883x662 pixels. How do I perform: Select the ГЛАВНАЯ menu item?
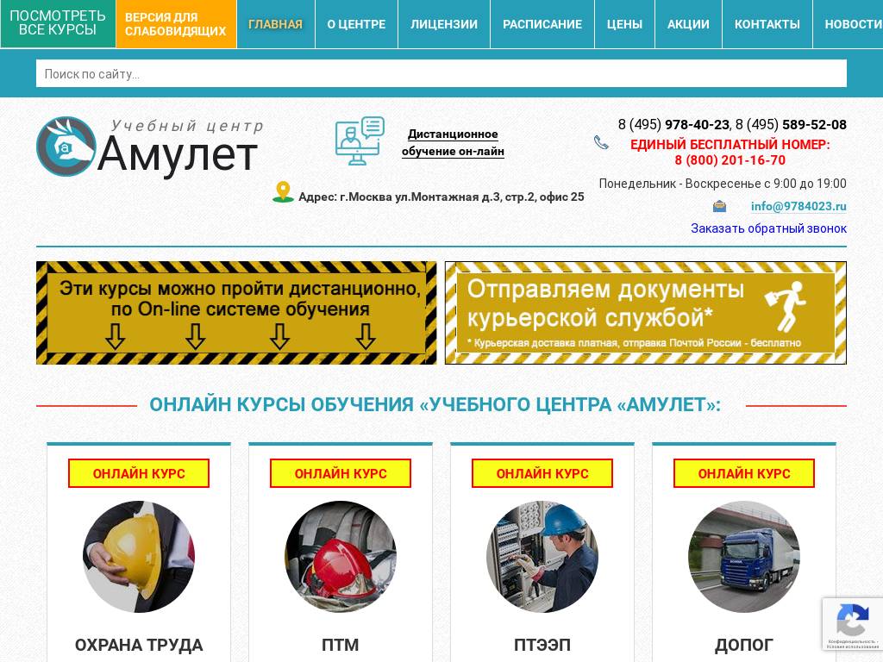[x=275, y=24]
